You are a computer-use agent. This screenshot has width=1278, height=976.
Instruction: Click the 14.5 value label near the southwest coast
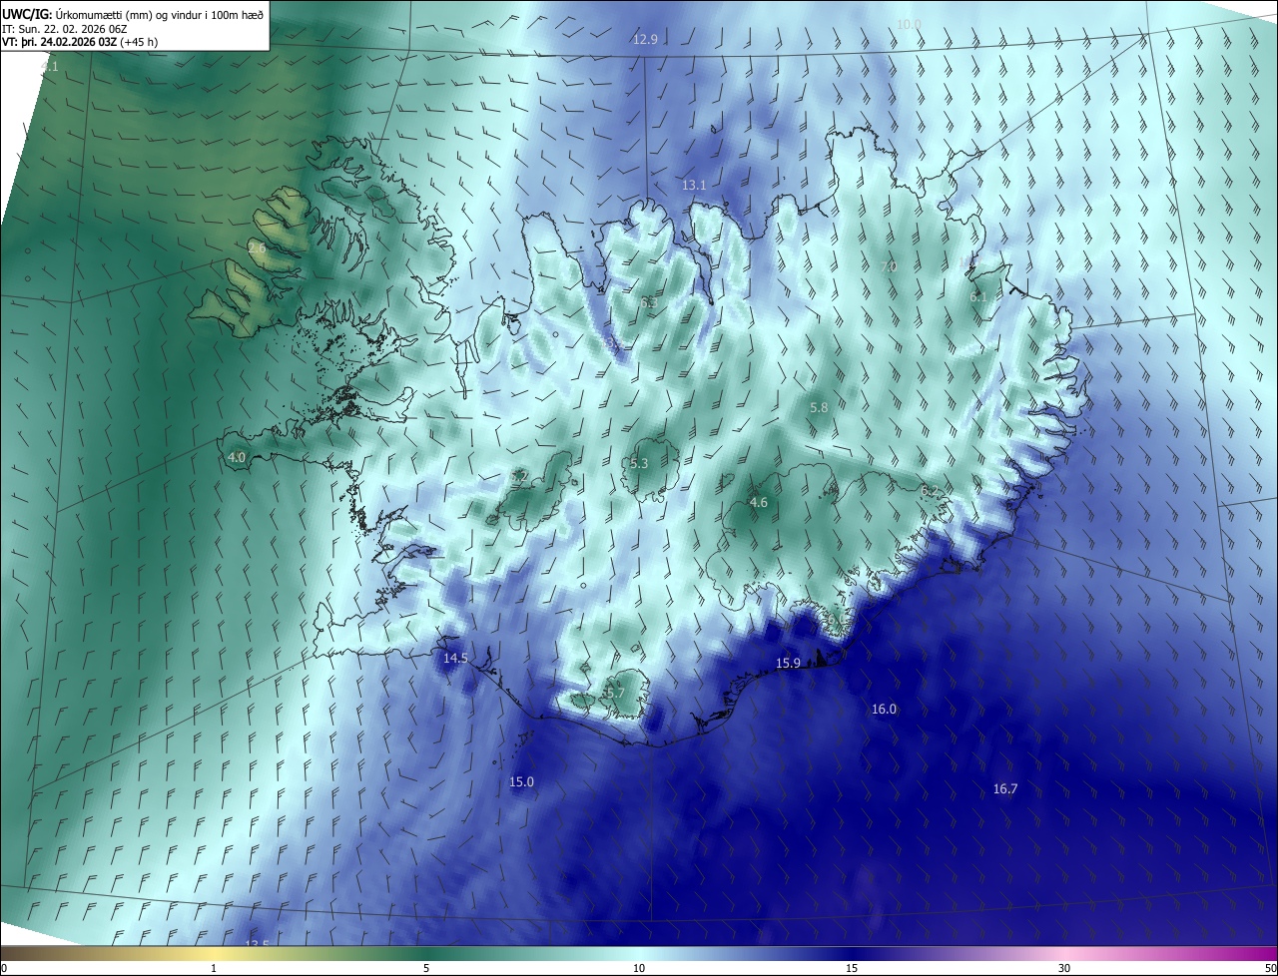[x=455, y=659]
